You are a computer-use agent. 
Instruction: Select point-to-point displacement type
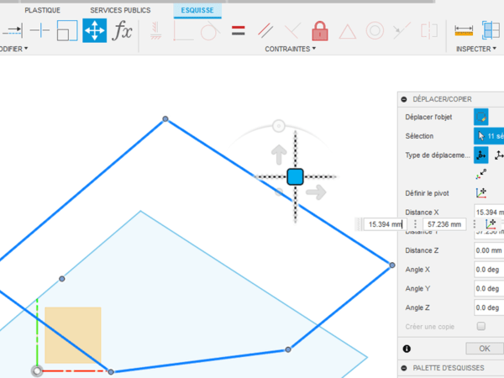pyautogui.click(x=481, y=174)
